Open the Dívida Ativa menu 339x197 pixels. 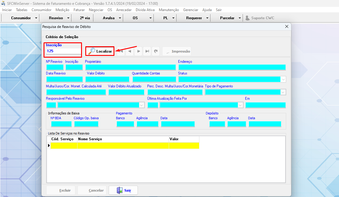[x=145, y=10]
